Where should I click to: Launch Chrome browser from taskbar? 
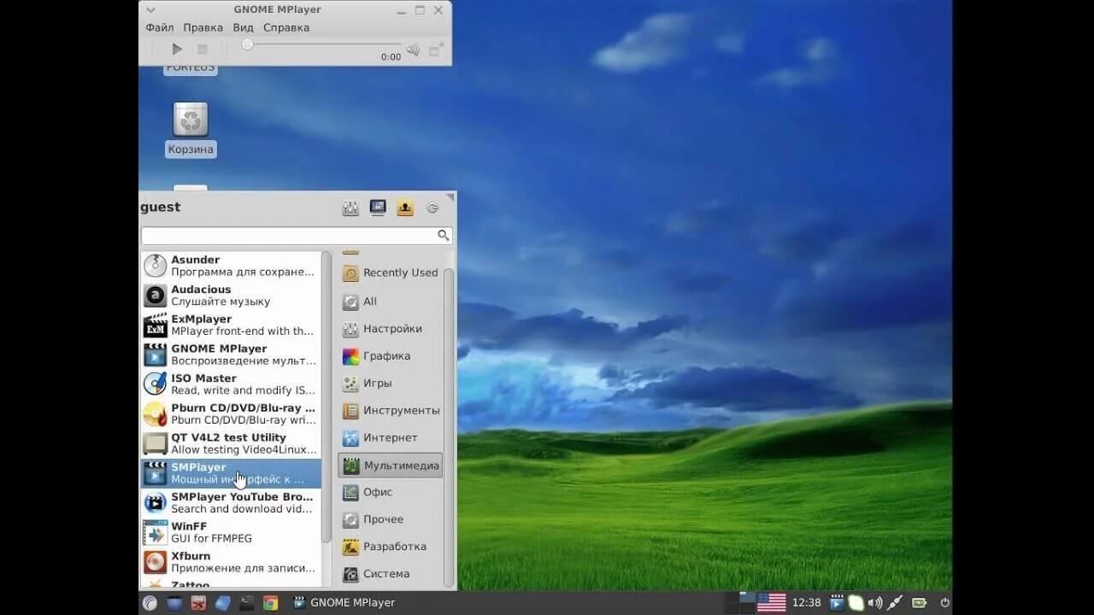[270, 603]
